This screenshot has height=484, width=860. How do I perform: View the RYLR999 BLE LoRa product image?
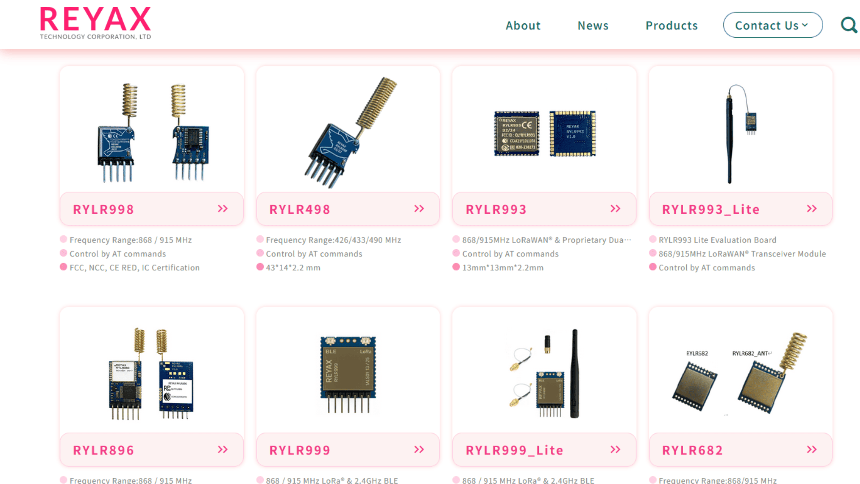point(348,375)
